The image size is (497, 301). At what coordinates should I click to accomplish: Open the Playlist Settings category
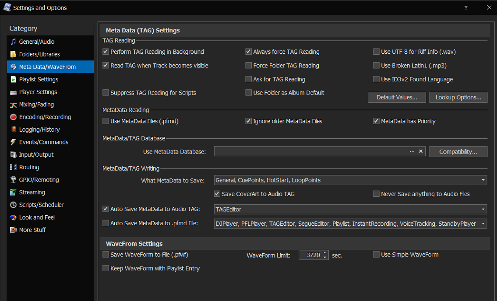click(50, 79)
